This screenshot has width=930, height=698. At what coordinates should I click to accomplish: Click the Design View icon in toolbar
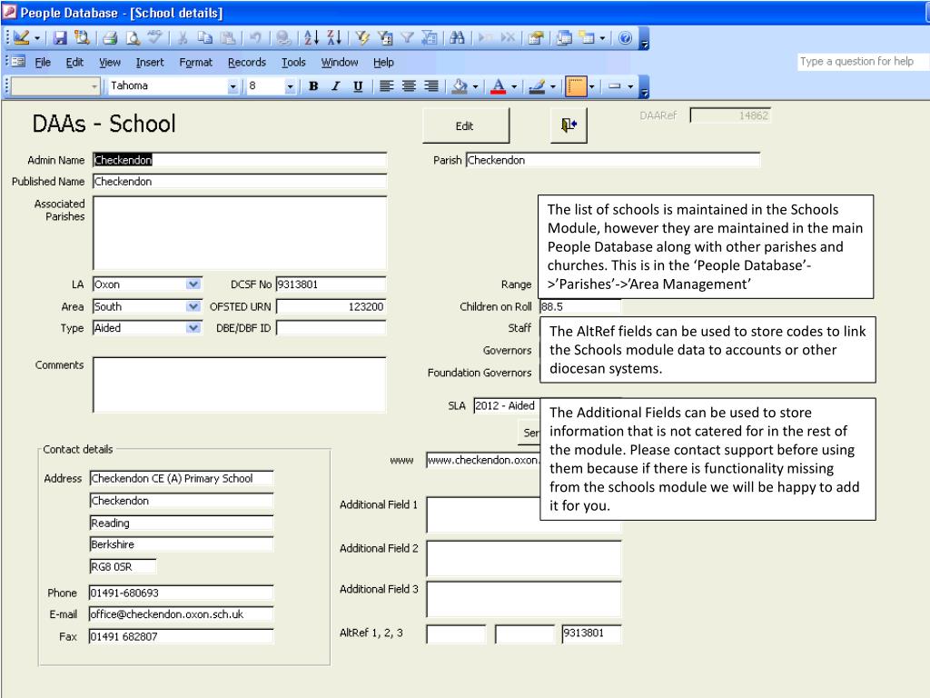click(x=22, y=38)
